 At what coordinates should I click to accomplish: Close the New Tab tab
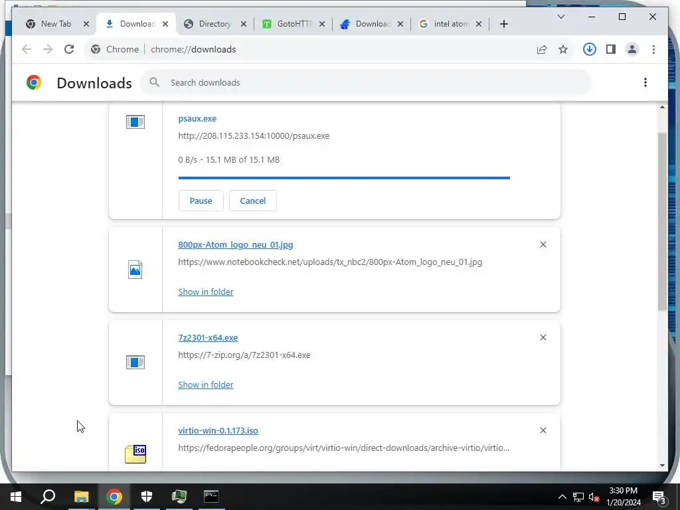pos(86,24)
